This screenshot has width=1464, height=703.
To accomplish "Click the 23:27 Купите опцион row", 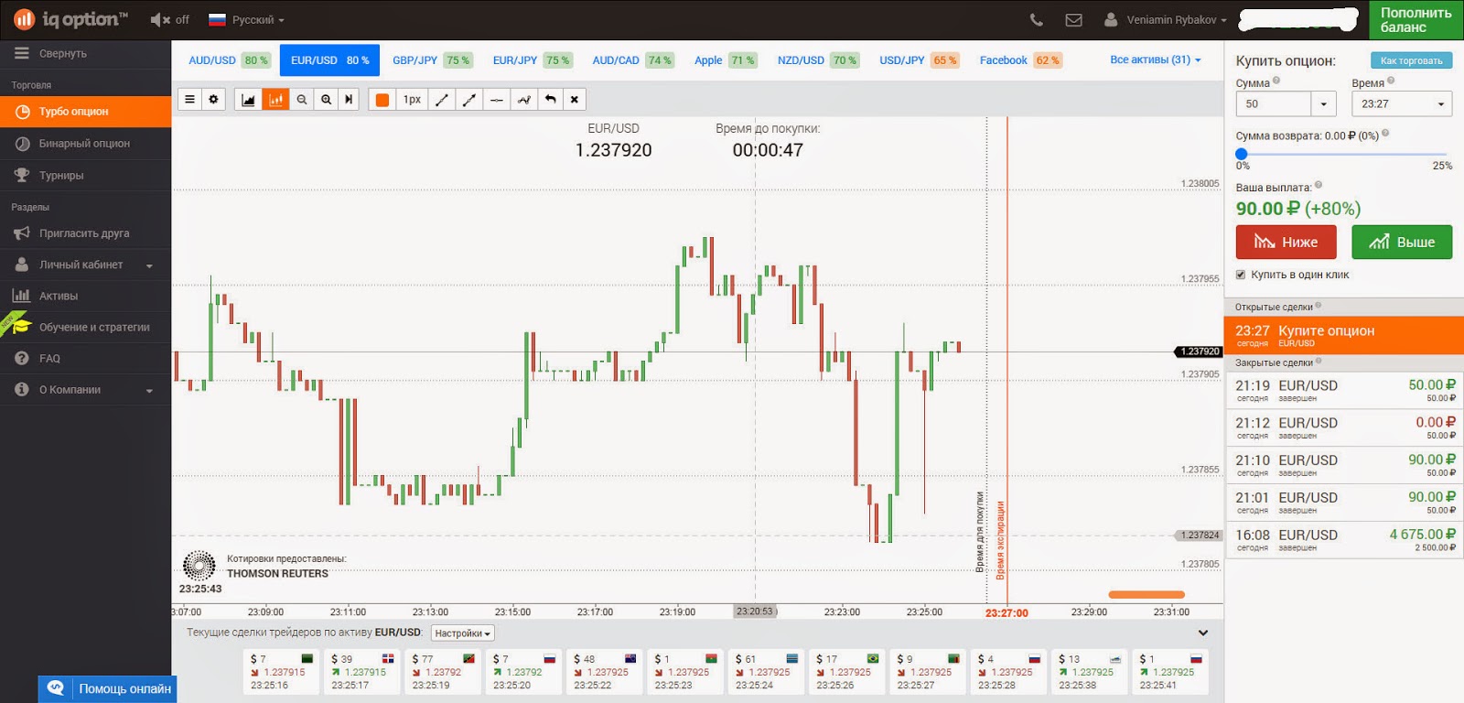I will tap(1344, 335).
